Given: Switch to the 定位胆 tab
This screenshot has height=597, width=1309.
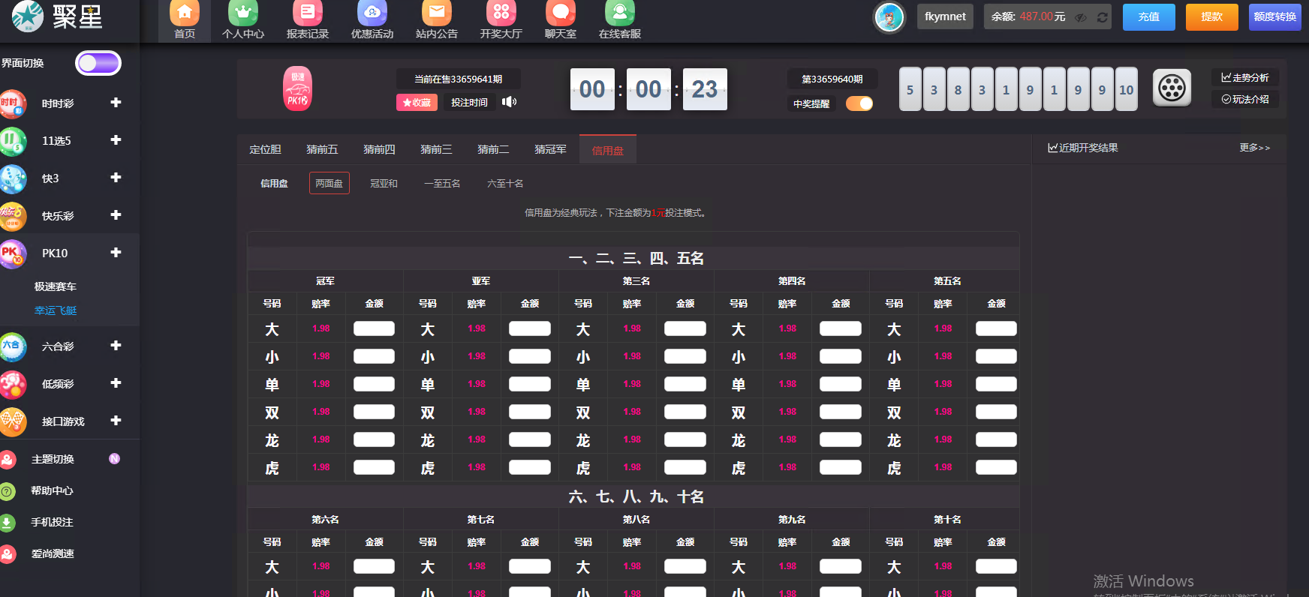Looking at the screenshot, I should (265, 150).
